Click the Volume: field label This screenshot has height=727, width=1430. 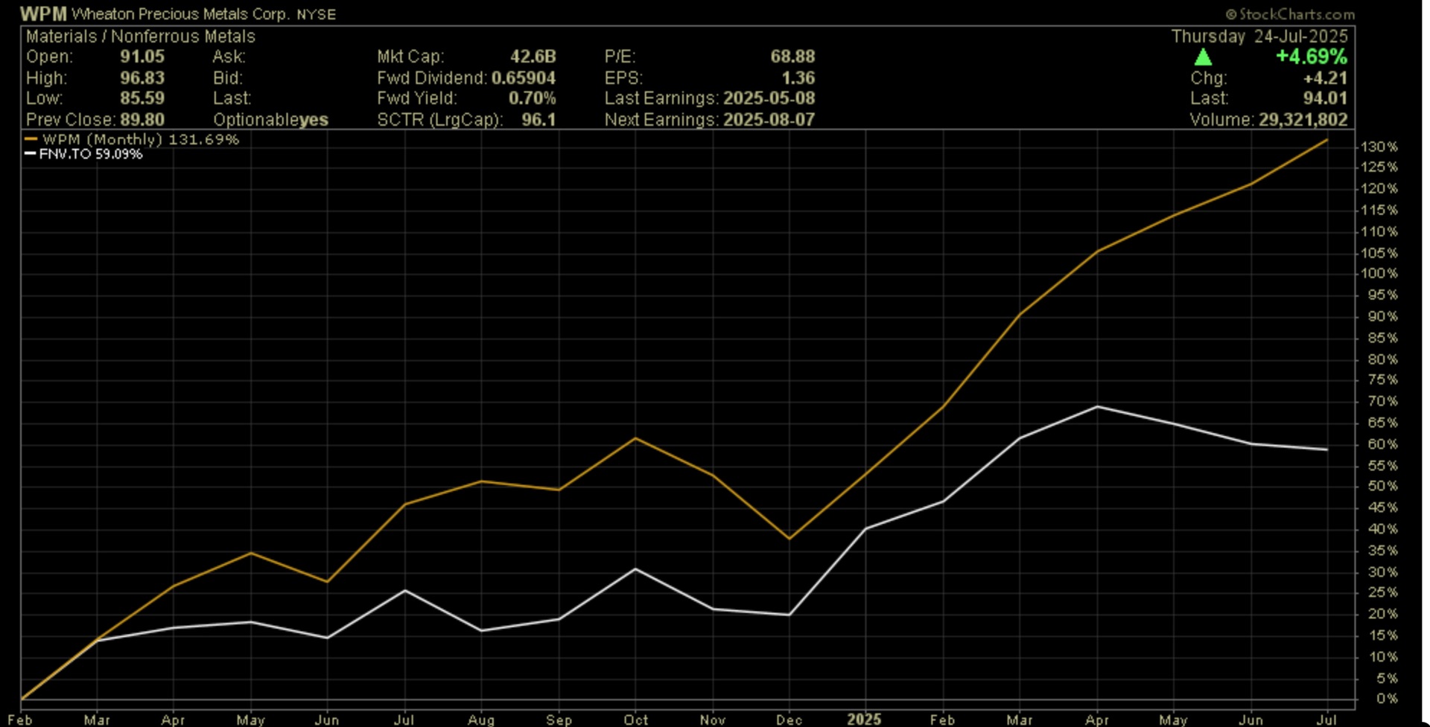1221,120
